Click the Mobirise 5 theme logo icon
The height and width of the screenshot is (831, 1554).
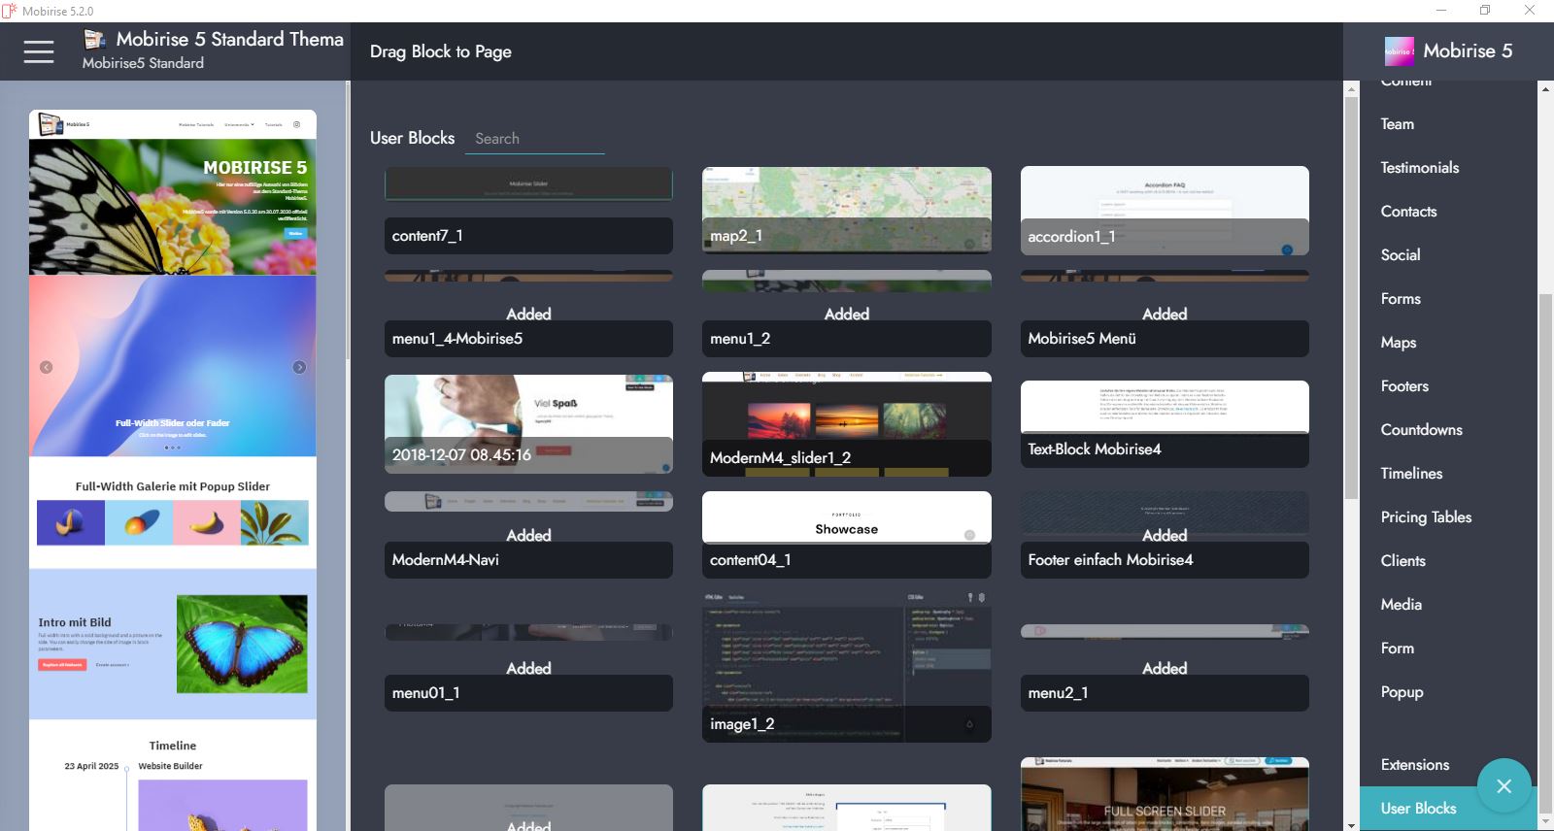(1399, 51)
